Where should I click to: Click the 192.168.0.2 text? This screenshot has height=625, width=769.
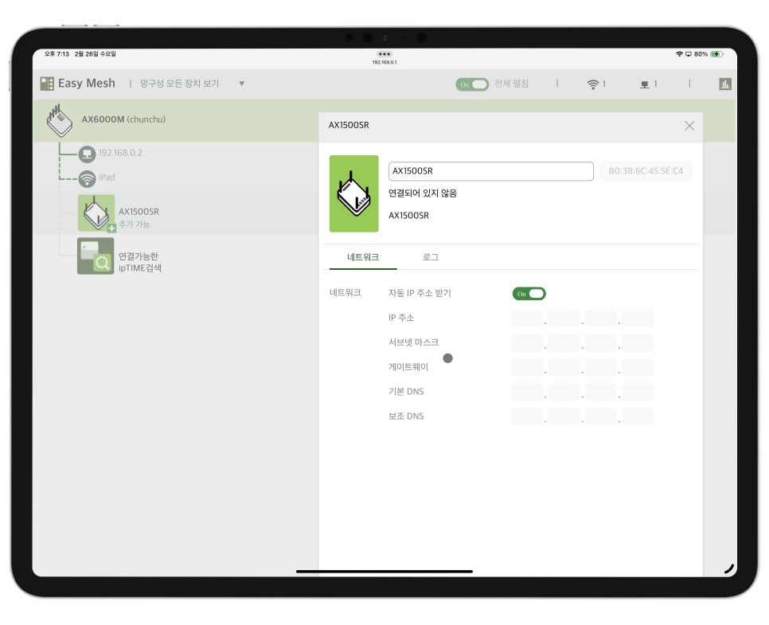click(120, 153)
